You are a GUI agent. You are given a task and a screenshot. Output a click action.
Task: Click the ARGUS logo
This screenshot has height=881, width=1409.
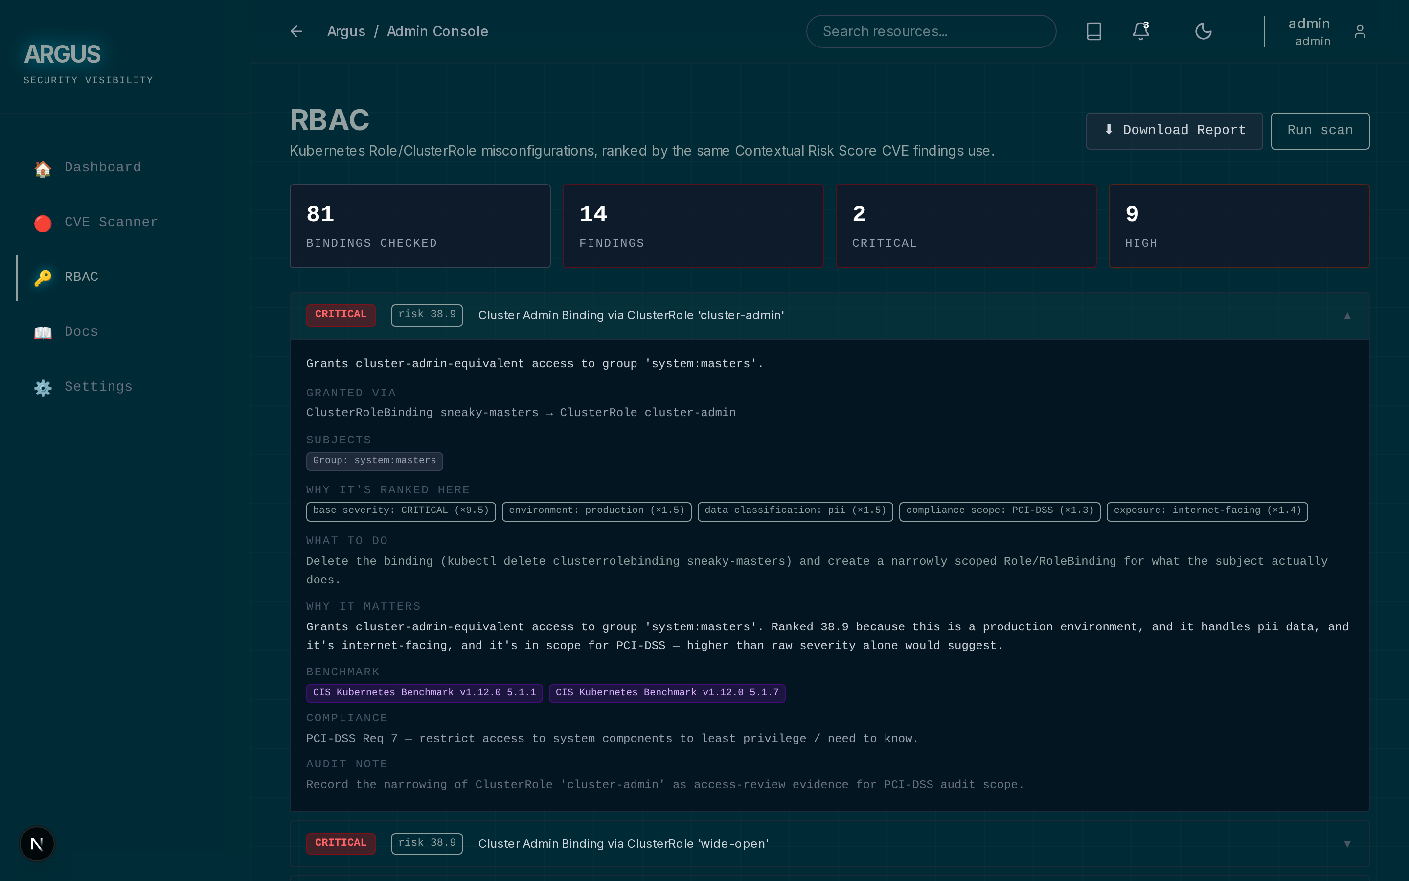pyautogui.click(x=62, y=54)
